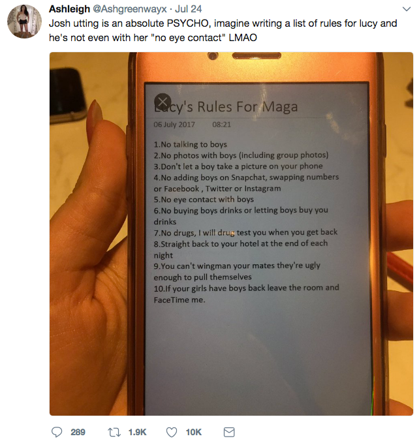Expand the tweet options chevron menu
The image size is (419, 445).
tap(407, 9)
